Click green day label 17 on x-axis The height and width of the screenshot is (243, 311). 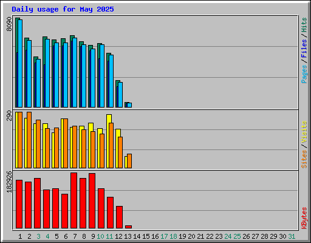pyautogui.click(x=164, y=236)
